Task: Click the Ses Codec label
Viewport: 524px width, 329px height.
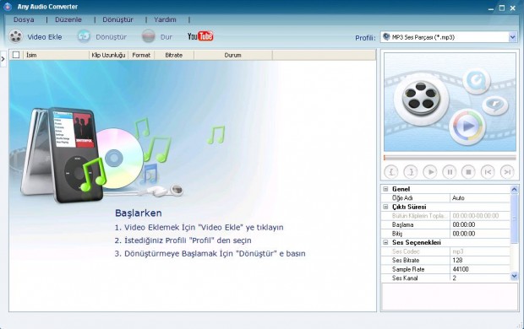Action: (x=406, y=251)
